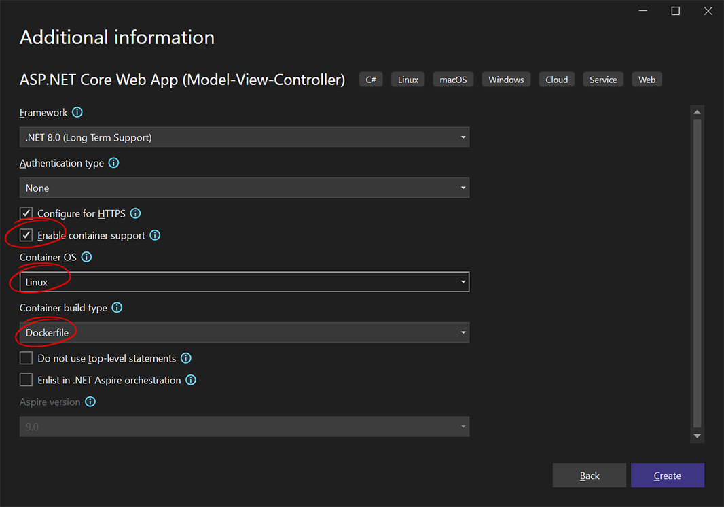Click the Aspire version info icon

tap(90, 402)
